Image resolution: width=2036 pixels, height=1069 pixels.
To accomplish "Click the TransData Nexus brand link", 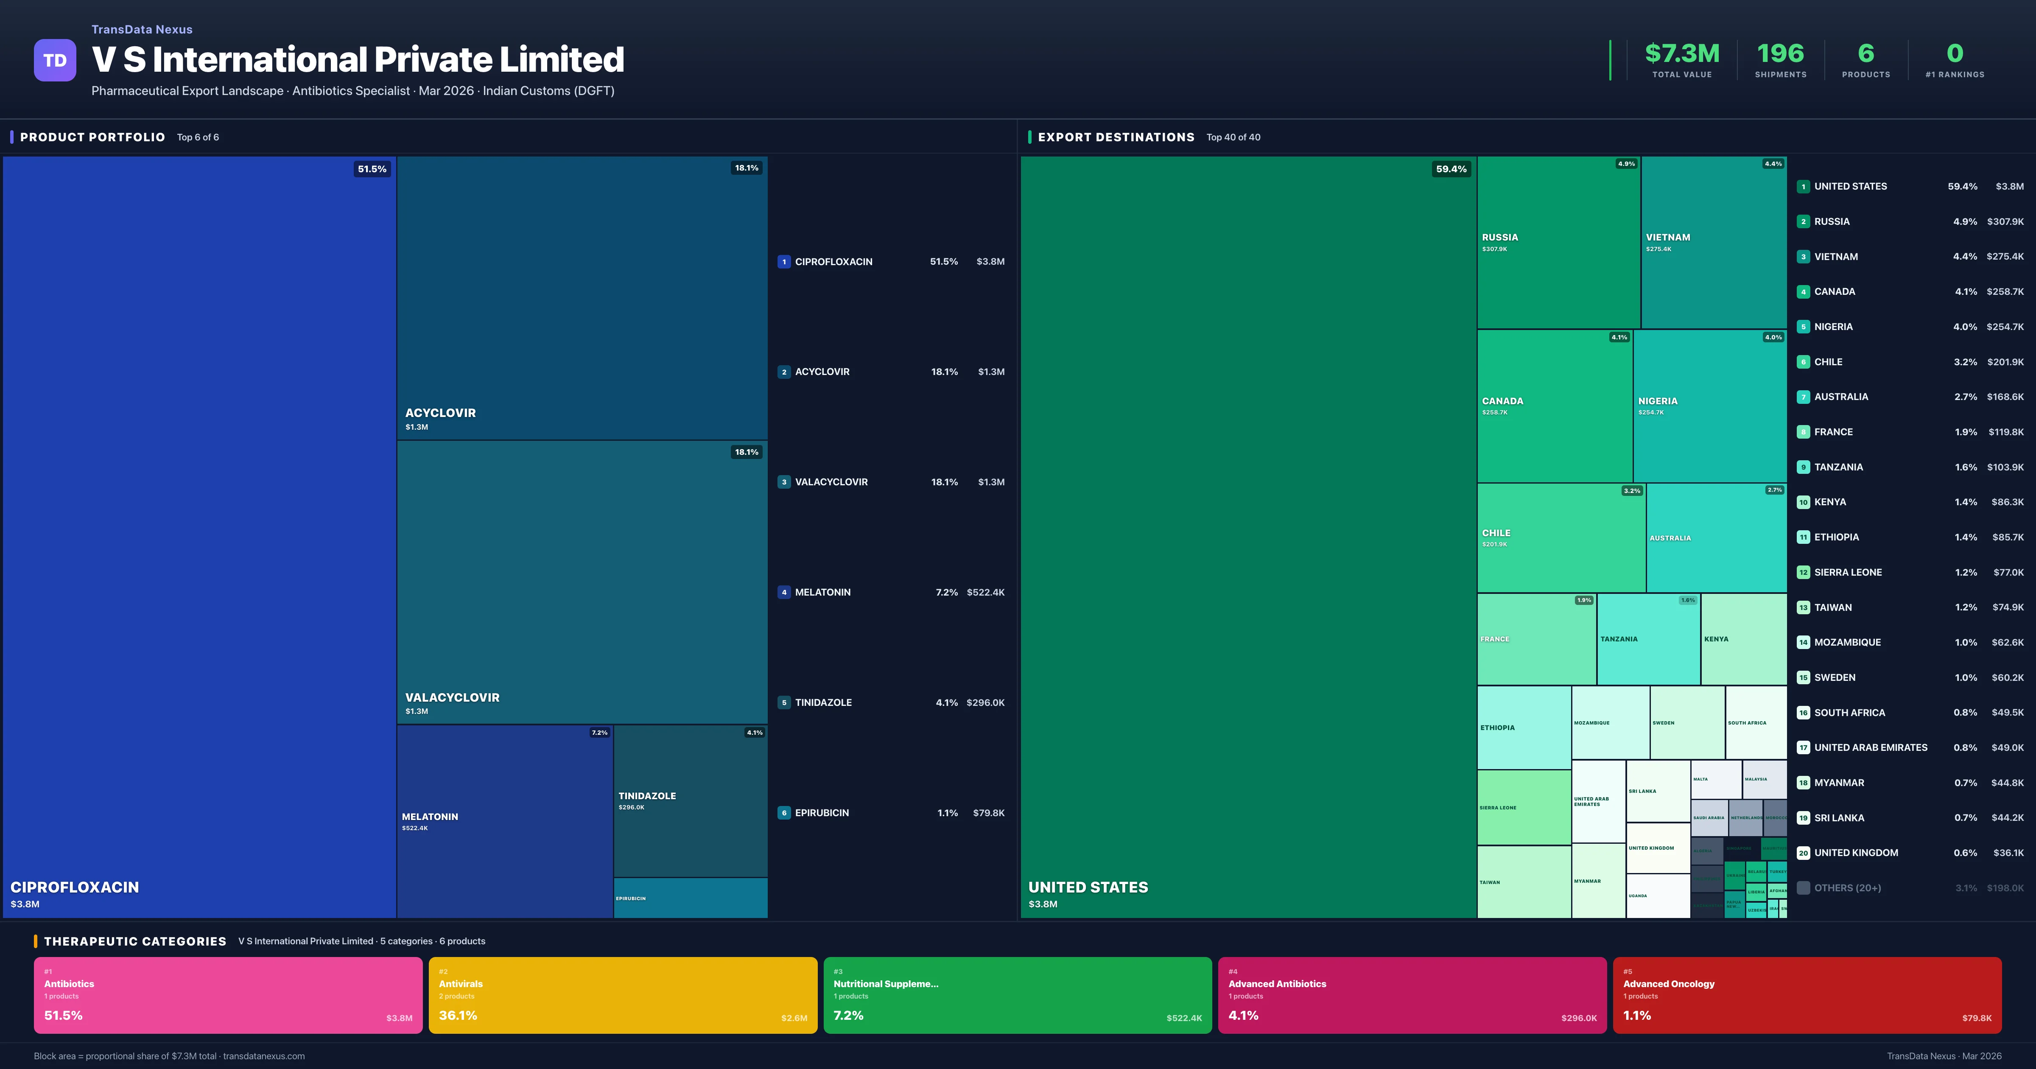I will pos(142,29).
